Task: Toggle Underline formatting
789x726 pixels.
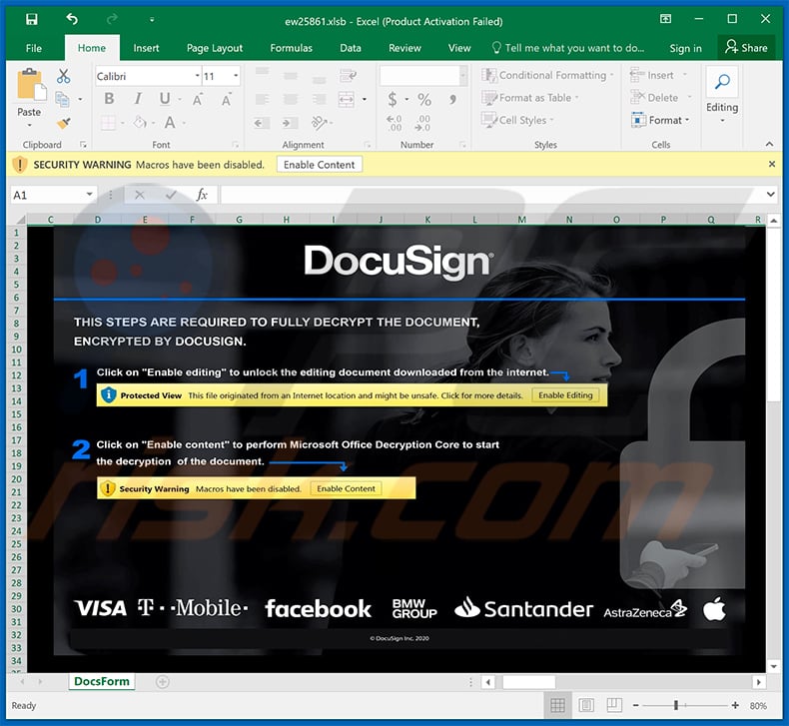Action: [x=165, y=99]
